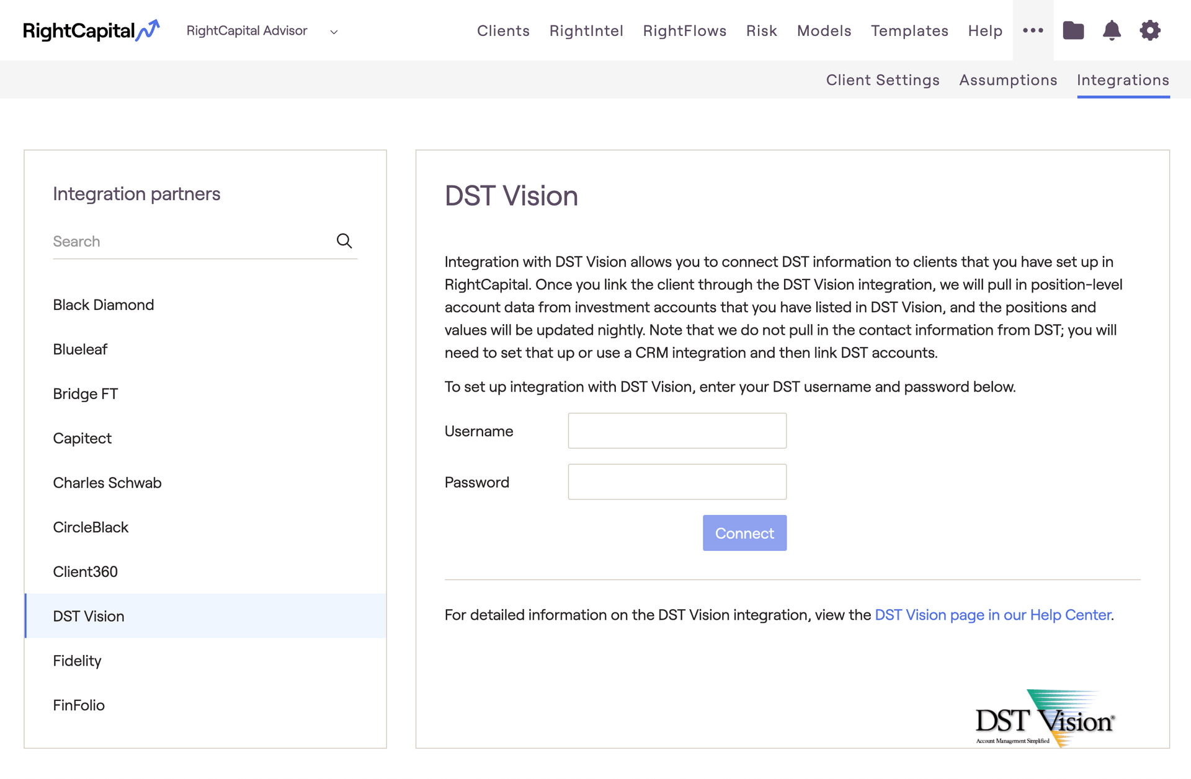Open notifications bell icon
Screen dimensions: 1191x779
point(1112,30)
